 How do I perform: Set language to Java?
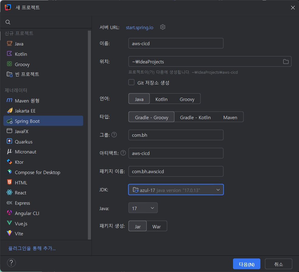[x=139, y=99]
